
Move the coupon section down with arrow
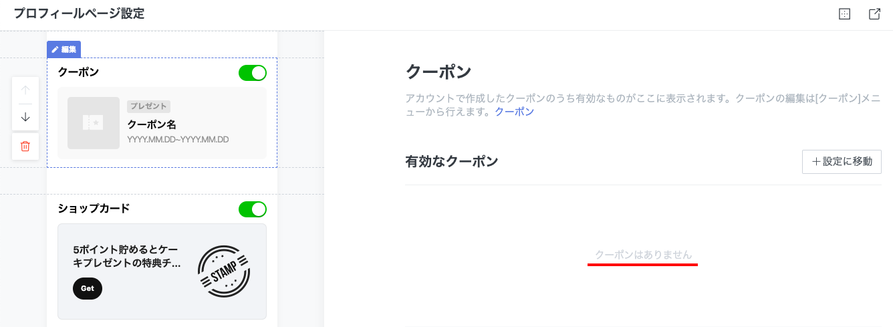point(25,117)
